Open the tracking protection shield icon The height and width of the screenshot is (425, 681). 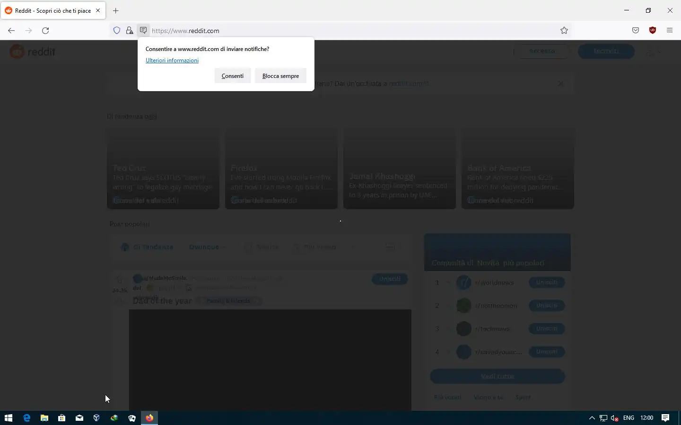point(117,31)
